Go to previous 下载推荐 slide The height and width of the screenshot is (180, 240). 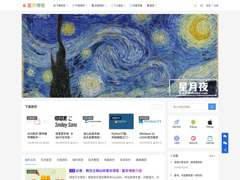click(154, 106)
